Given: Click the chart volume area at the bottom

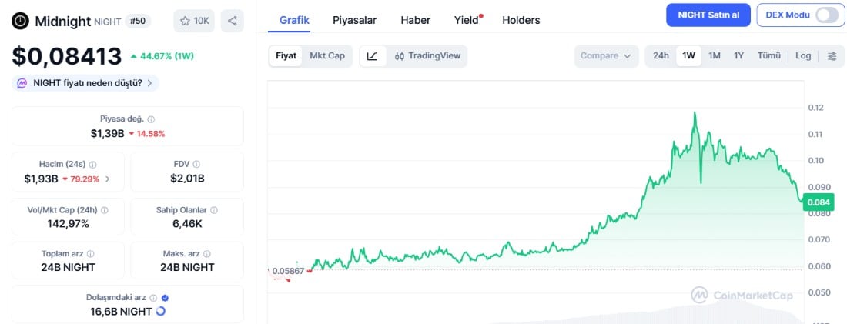Looking at the screenshot, I should 693,312.
